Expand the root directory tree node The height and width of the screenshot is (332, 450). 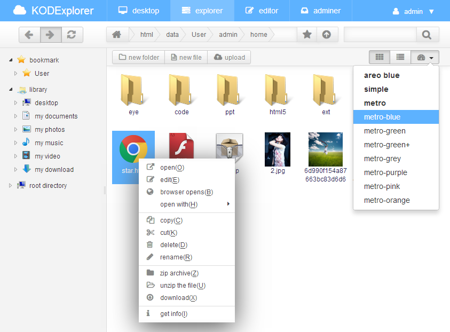click(x=9, y=185)
